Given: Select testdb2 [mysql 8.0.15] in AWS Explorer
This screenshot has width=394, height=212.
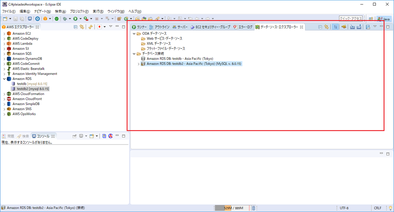Looking at the screenshot, I should [31, 89].
